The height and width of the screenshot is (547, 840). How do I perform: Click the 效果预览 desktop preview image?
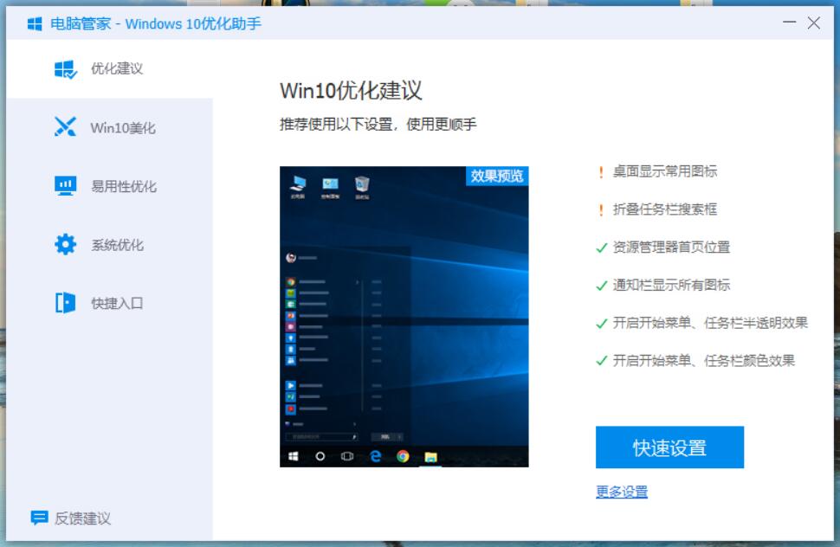(x=404, y=316)
